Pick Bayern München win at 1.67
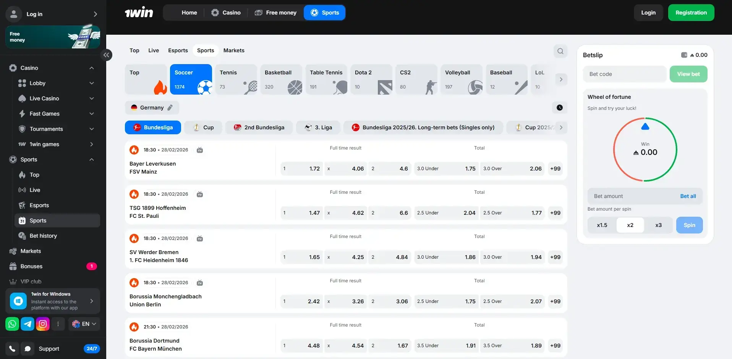The width and height of the screenshot is (732, 359). pyautogui.click(x=390, y=346)
